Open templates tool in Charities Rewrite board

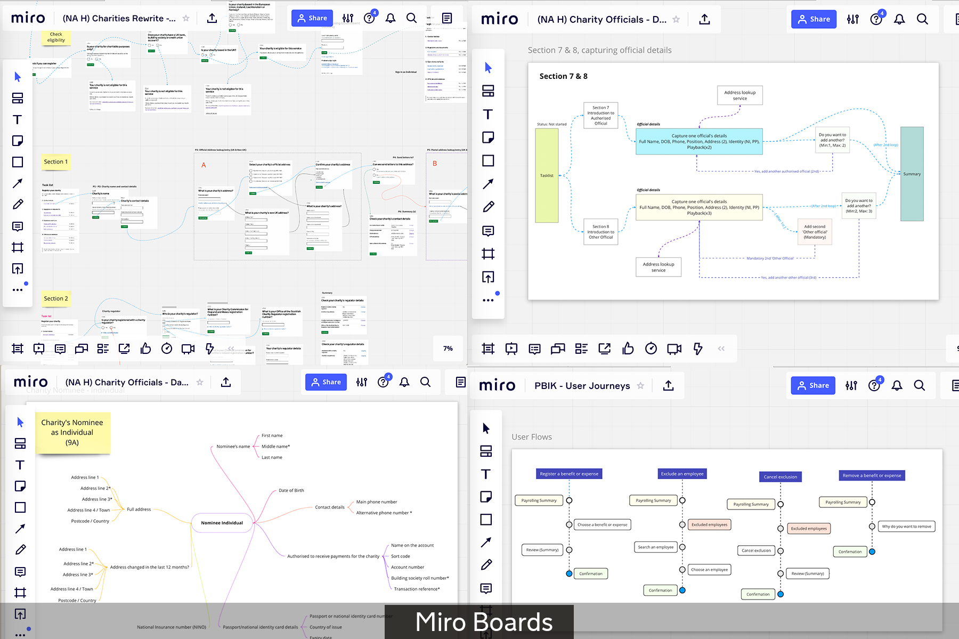(18, 98)
